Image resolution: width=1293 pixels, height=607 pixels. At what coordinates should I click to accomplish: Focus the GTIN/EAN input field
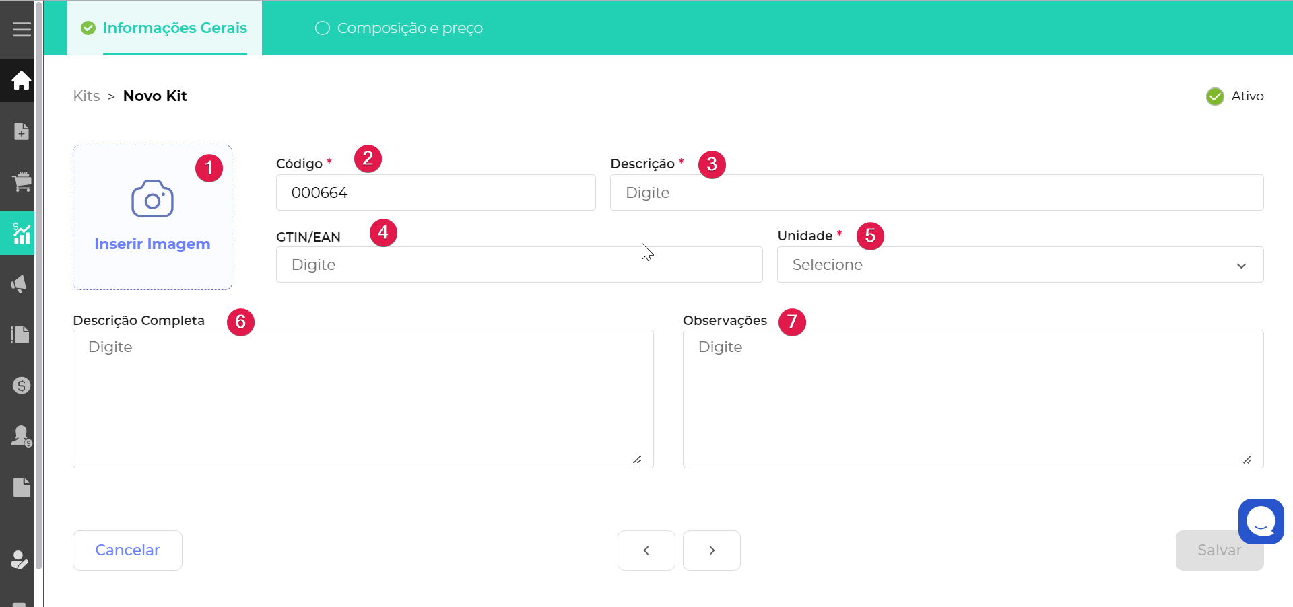tap(519, 264)
